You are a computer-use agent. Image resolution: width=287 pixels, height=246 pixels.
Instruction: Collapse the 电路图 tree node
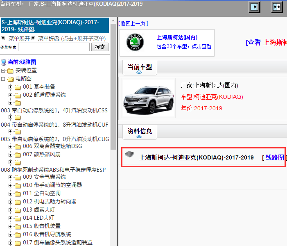pos(3,79)
